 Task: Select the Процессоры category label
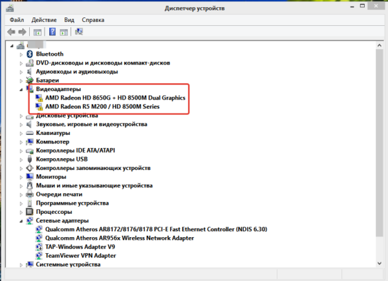point(54,212)
